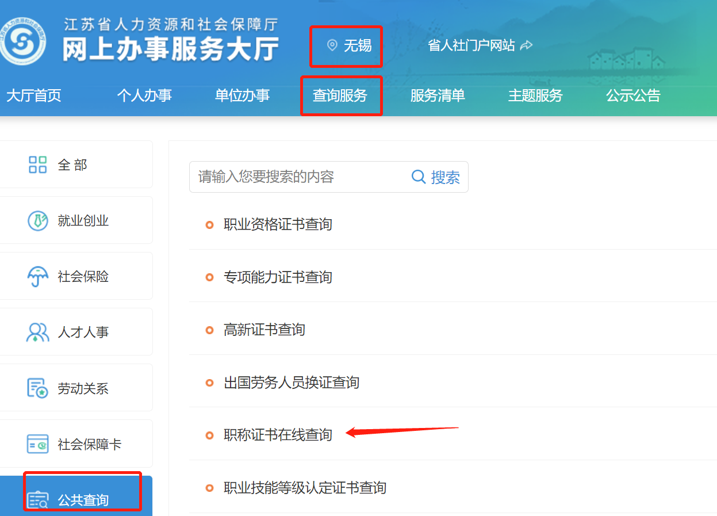
Task: Click the location pin icon beside 无锡
Action: click(x=332, y=45)
